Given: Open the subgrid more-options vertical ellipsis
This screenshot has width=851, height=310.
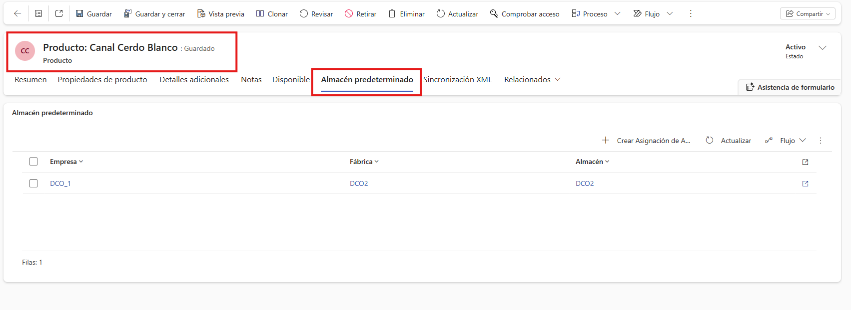Looking at the screenshot, I should coord(821,141).
